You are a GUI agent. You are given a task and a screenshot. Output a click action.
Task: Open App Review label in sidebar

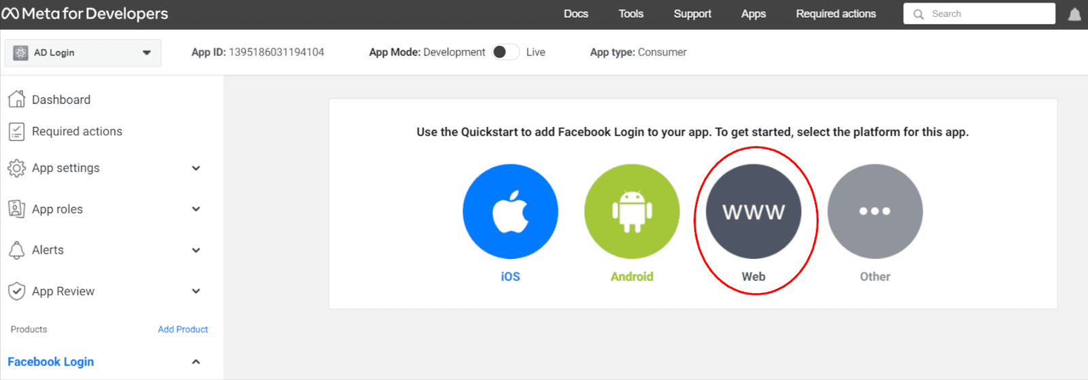click(x=63, y=291)
